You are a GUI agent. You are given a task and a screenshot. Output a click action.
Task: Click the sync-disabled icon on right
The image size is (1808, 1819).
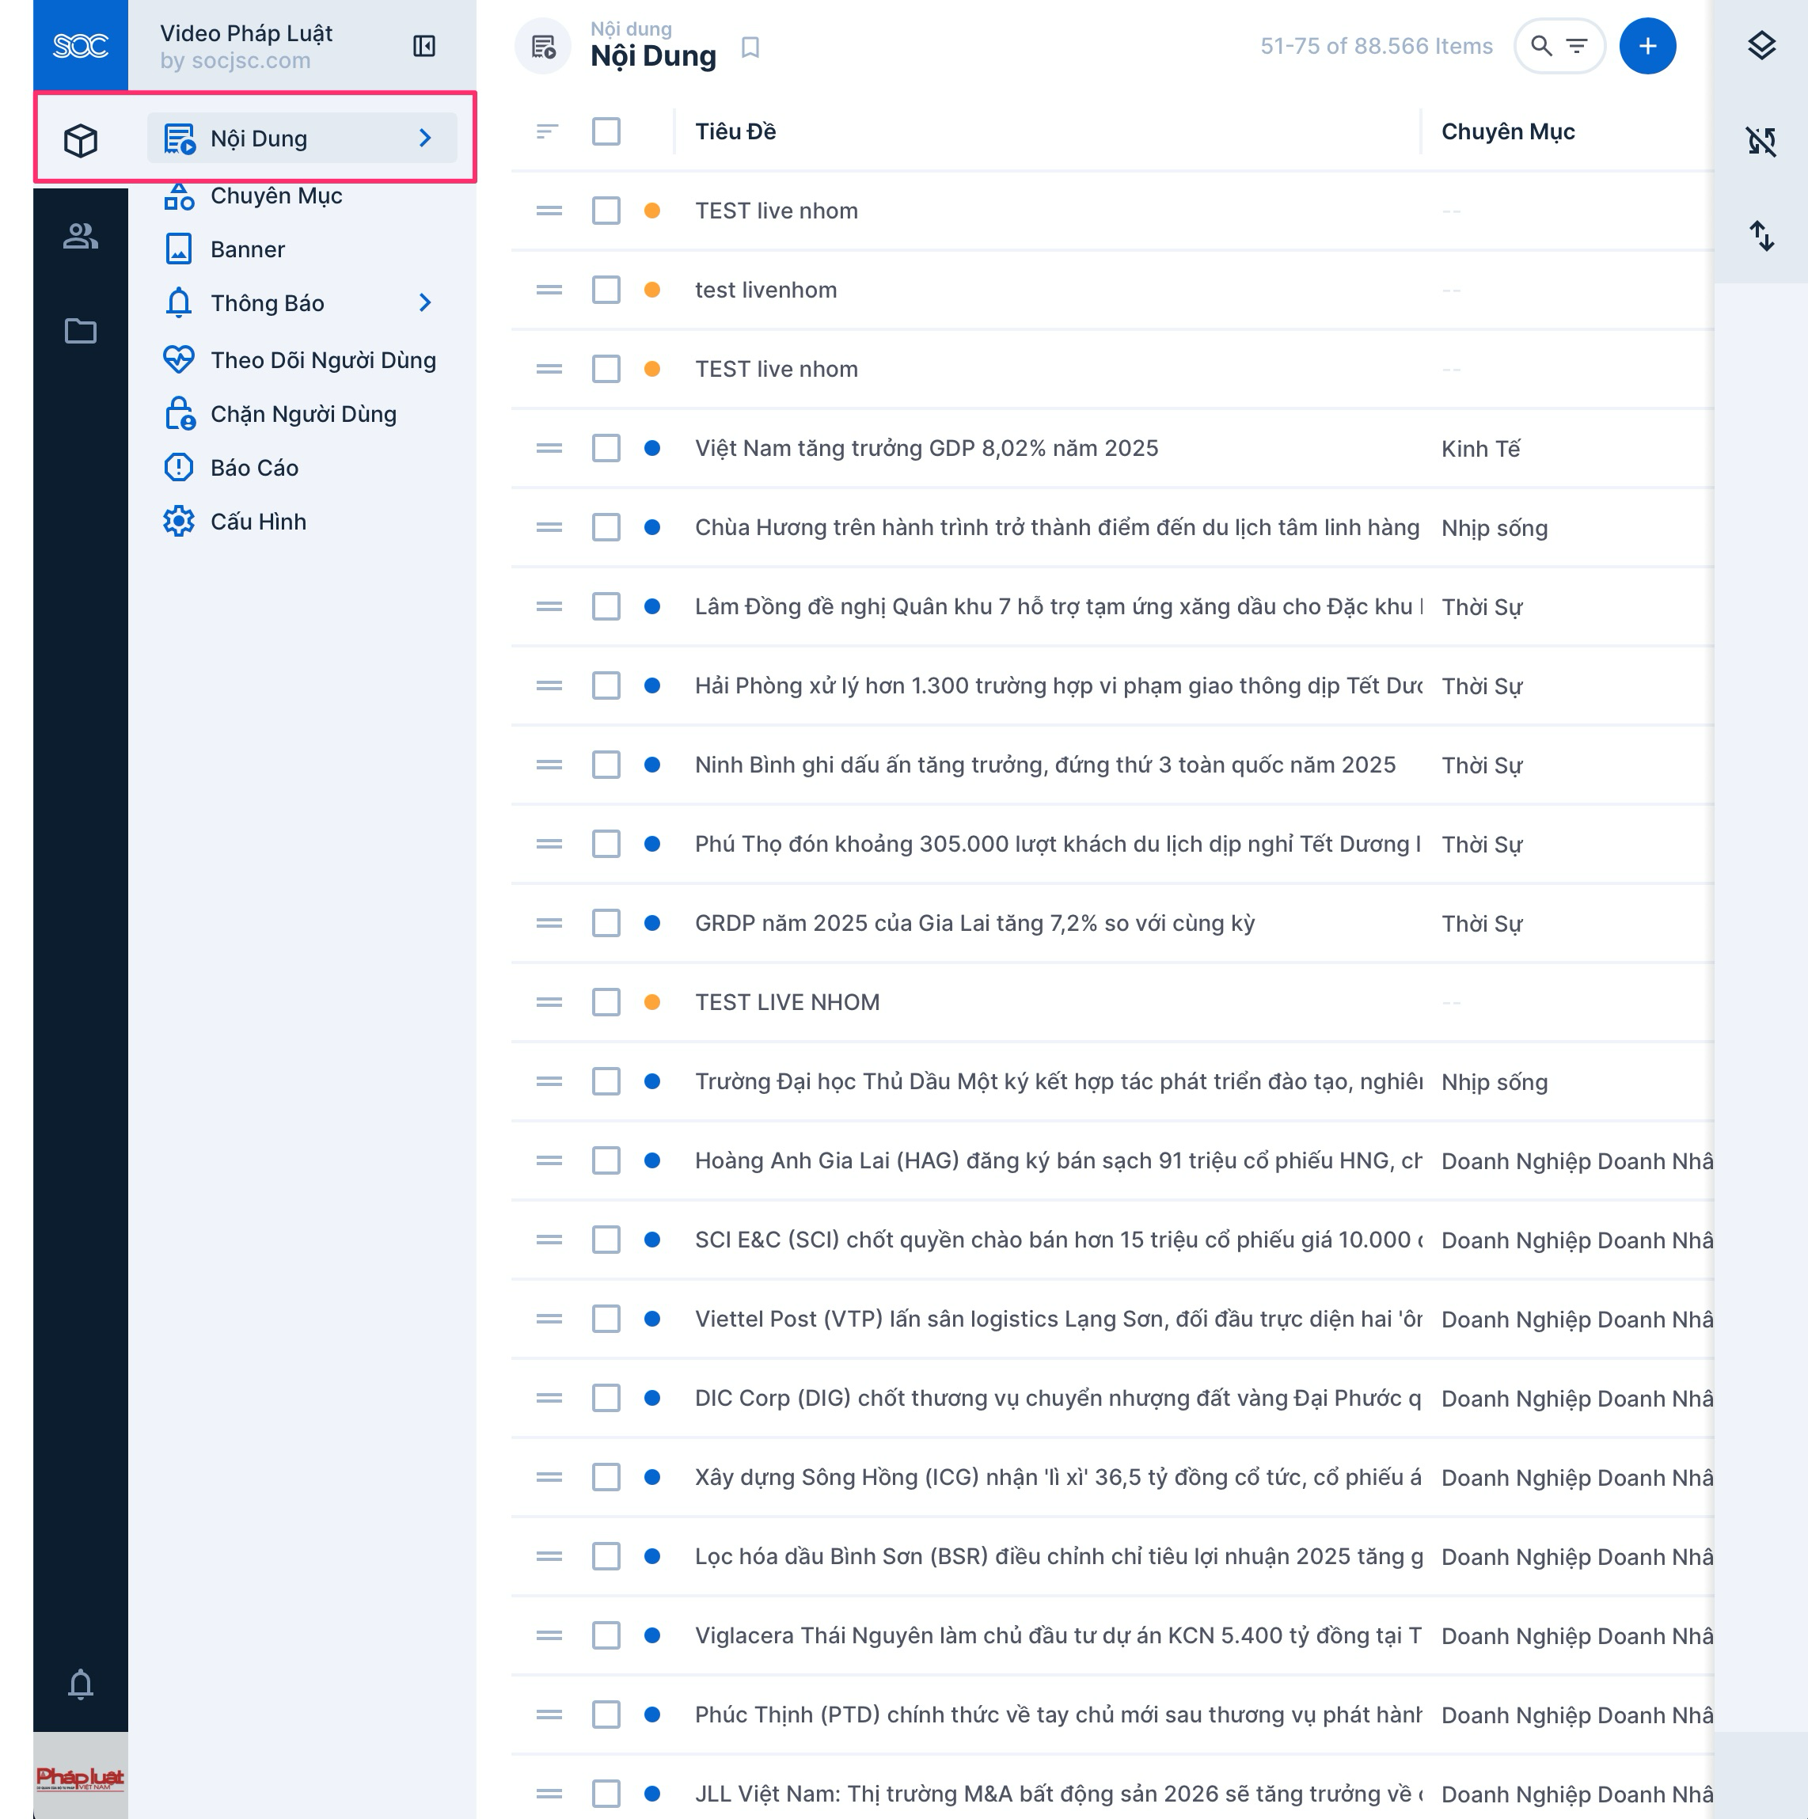(x=1761, y=141)
